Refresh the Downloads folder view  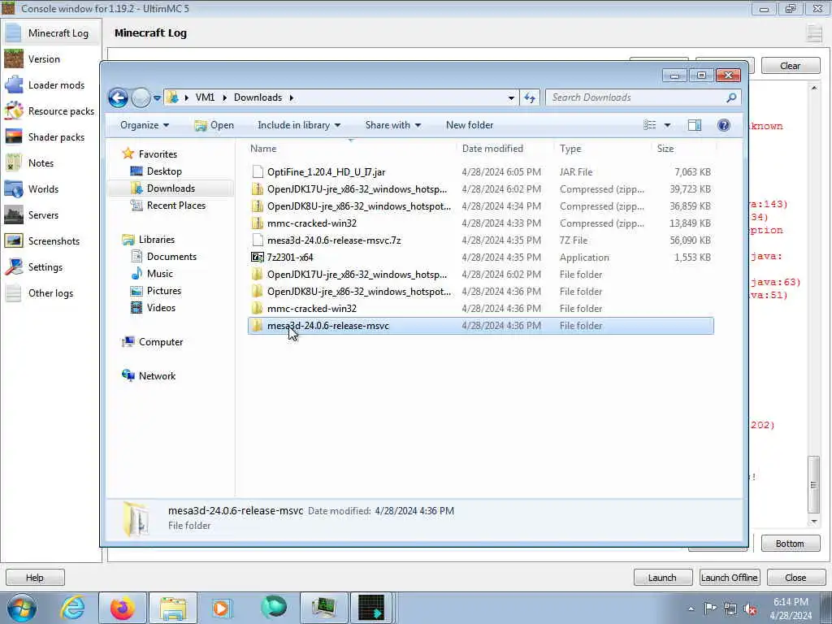point(530,97)
